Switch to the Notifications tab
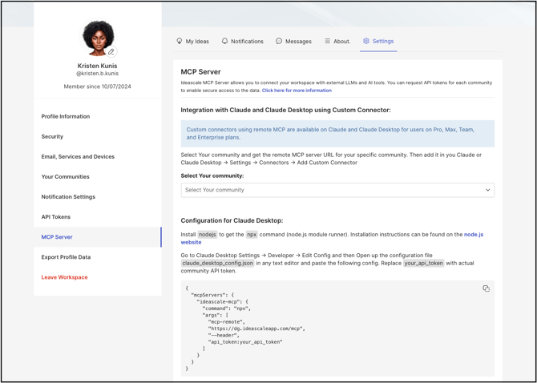537x383 pixels. click(243, 42)
